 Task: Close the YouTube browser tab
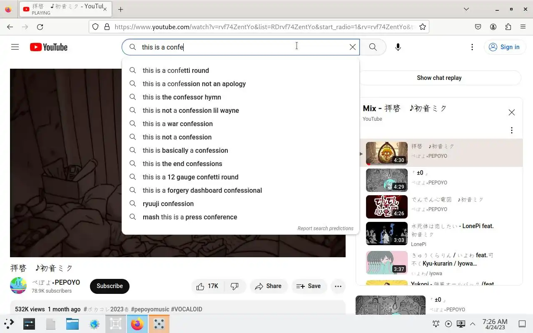coord(105,9)
